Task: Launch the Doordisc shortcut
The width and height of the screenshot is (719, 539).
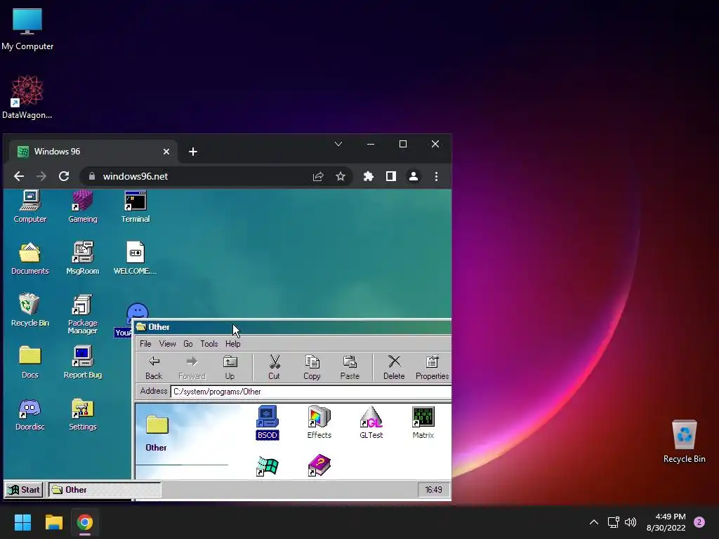Action: (29, 414)
